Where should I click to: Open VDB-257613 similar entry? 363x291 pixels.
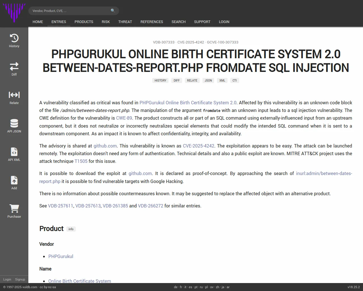click(88, 206)
